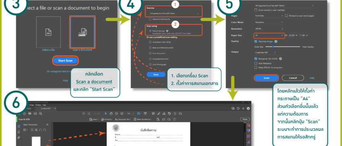
Task: Go to previous page with up-arrow icon
Action: click(x=84, y=114)
